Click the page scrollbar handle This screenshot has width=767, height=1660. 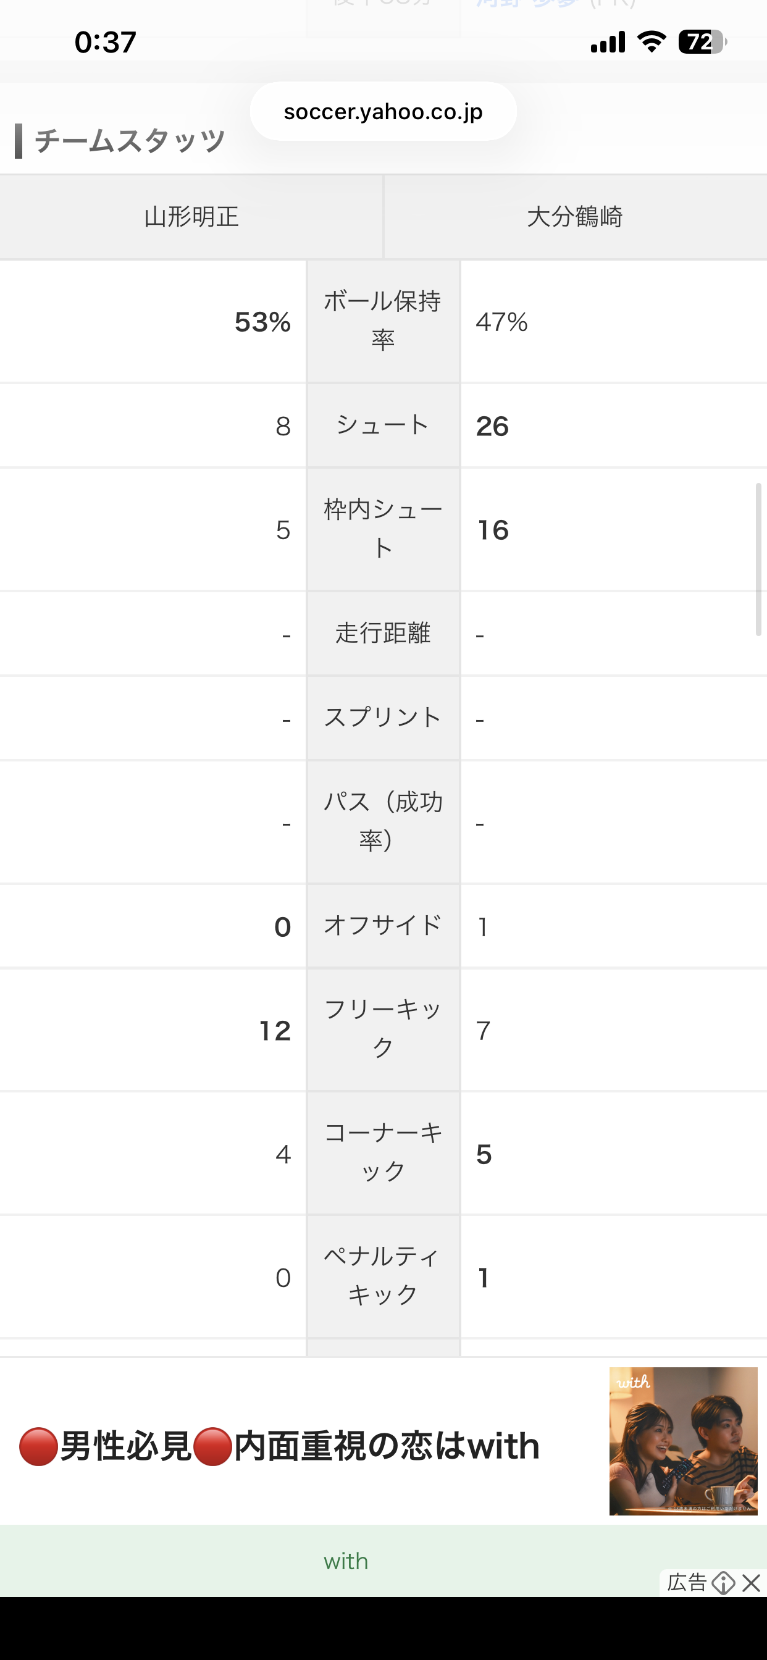pos(758,559)
